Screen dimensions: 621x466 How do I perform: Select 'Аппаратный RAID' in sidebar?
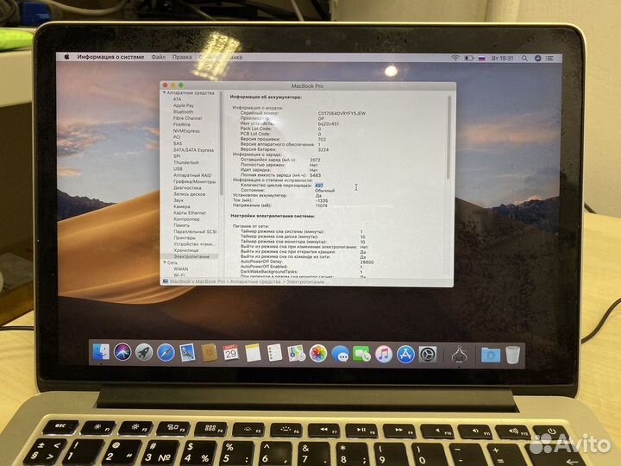point(192,175)
